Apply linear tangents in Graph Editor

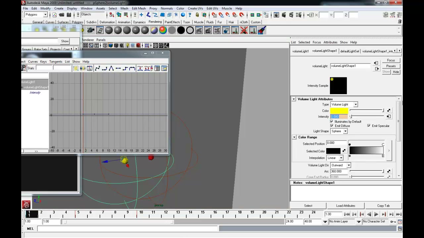pos(111,68)
